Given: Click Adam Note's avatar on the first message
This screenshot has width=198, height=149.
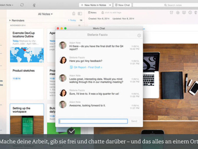Looking at the screenshot, I should point(63,45).
